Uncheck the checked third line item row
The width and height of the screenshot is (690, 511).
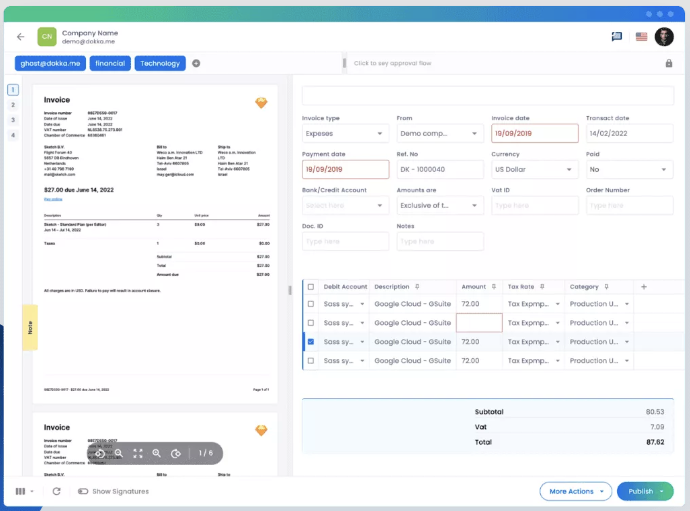(x=311, y=342)
